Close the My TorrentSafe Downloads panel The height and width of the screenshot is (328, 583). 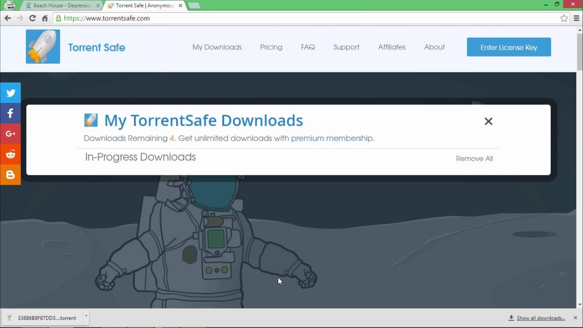(x=488, y=121)
